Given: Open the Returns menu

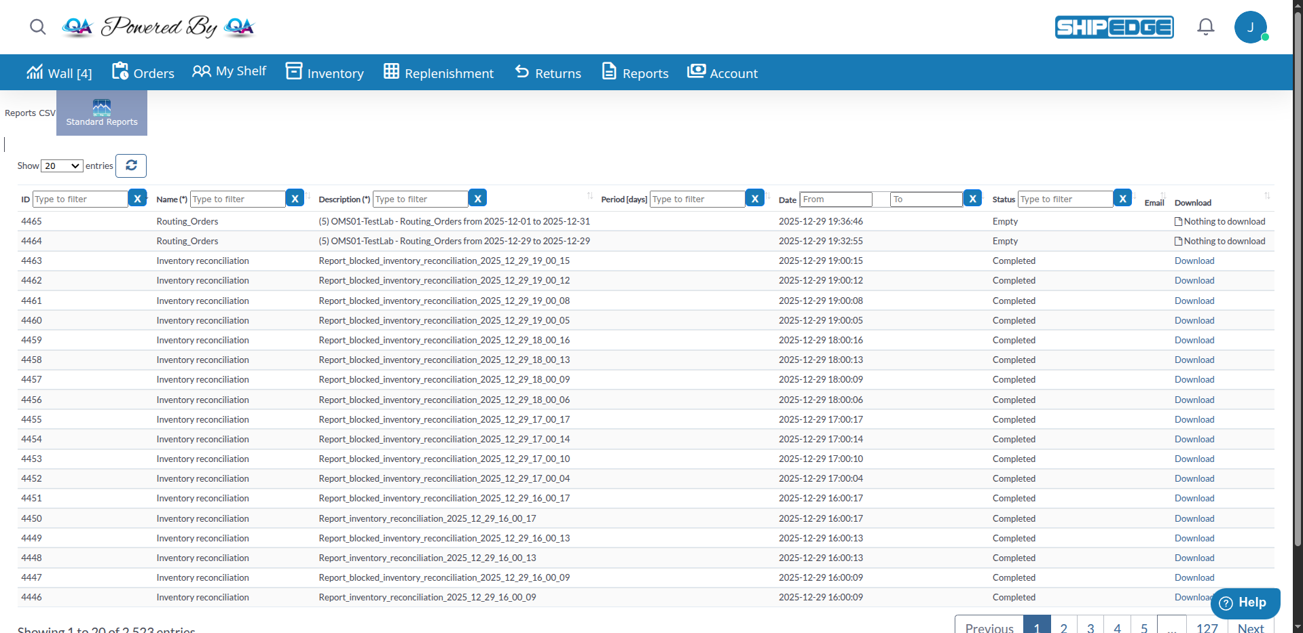Looking at the screenshot, I should click(548, 73).
